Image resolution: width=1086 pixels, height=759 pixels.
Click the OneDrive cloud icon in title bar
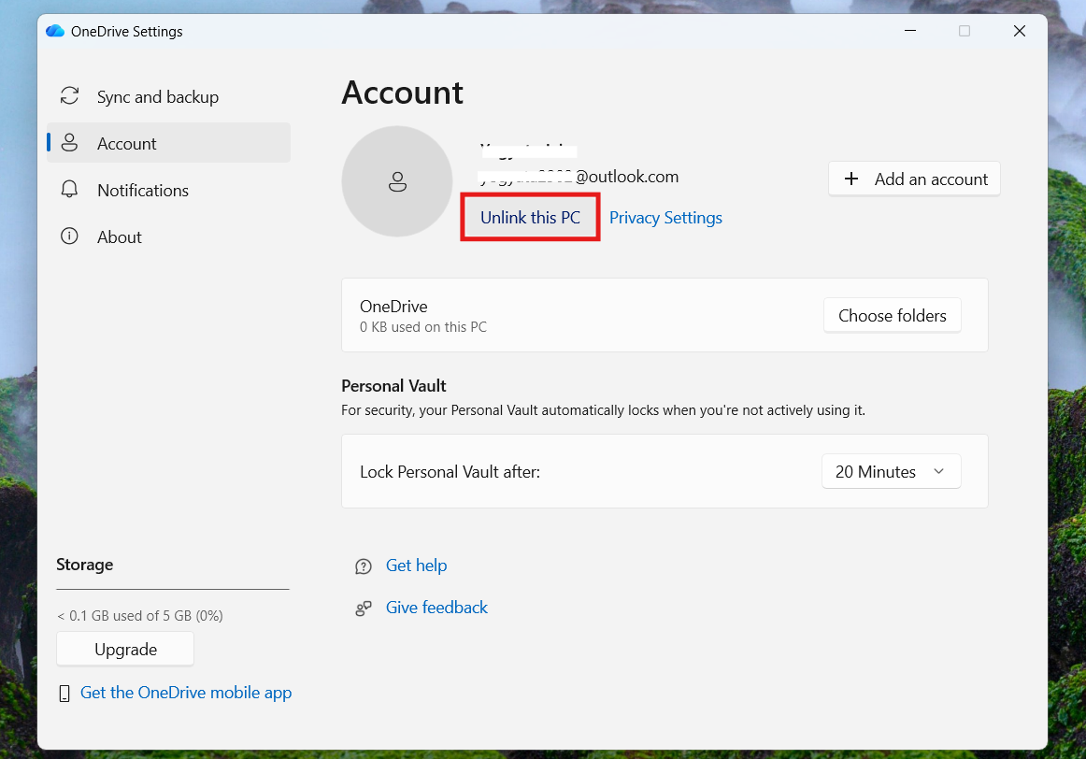pos(55,31)
